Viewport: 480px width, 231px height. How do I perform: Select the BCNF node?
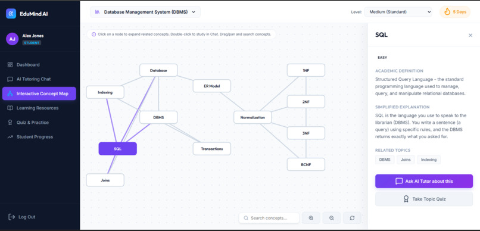tap(306, 164)
